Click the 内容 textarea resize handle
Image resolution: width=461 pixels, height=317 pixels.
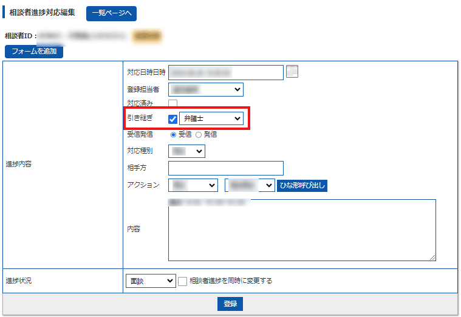pos(432,257)
